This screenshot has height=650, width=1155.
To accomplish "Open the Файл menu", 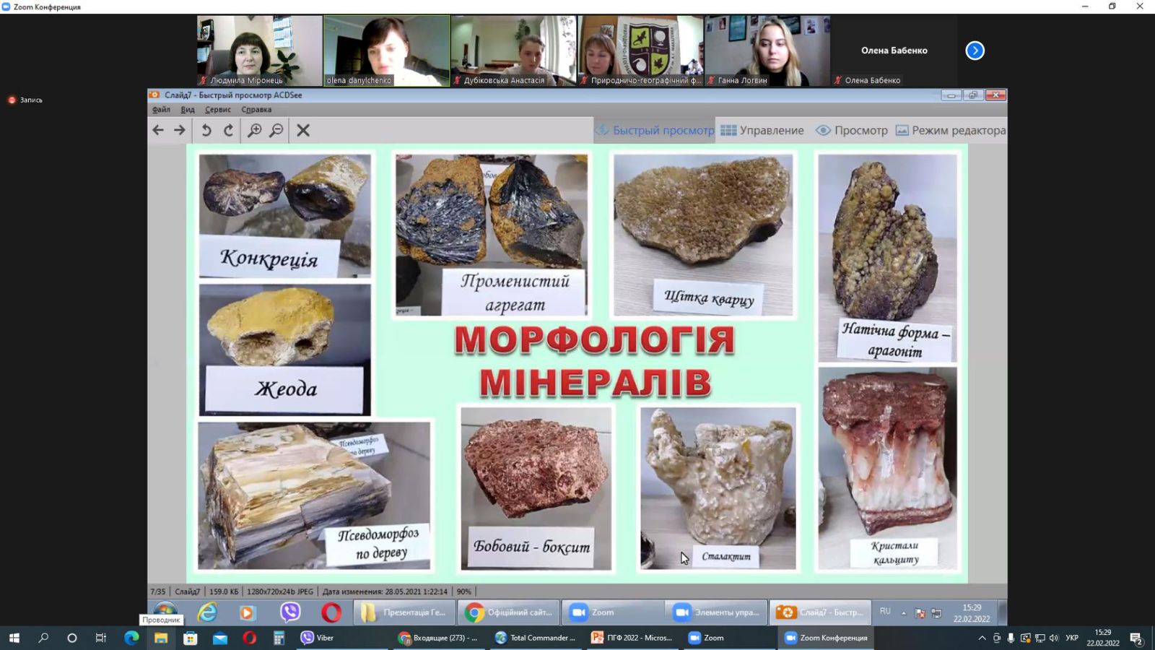I will (161, 110).
